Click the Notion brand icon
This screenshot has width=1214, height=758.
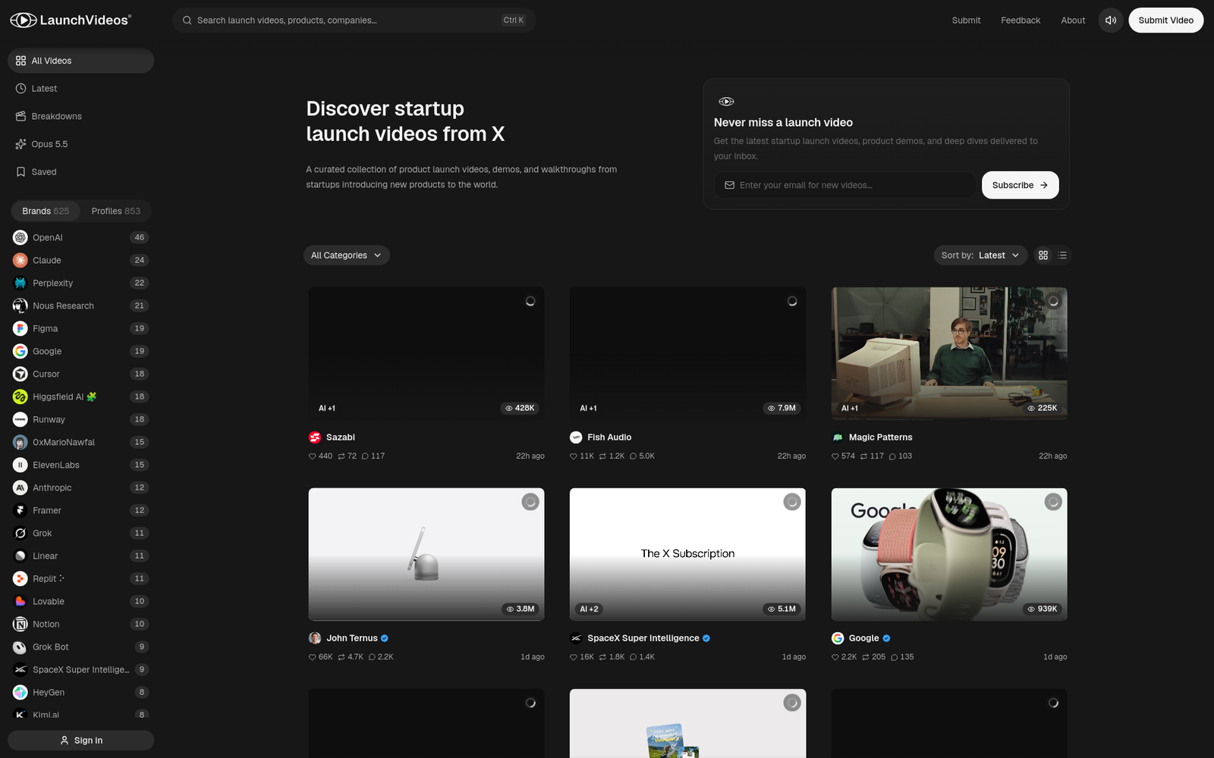point(20,624)
